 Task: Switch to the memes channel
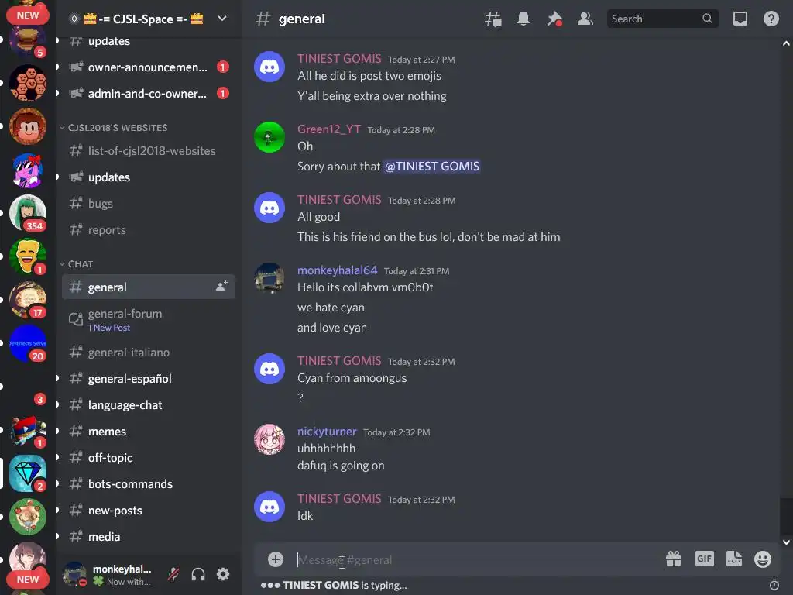(149, 432)
